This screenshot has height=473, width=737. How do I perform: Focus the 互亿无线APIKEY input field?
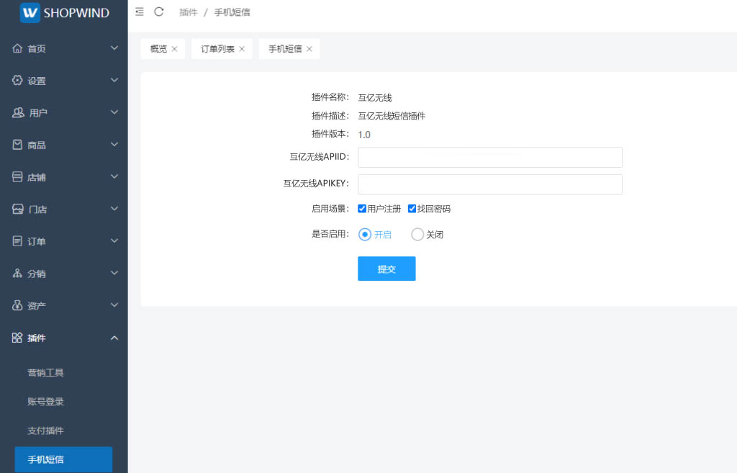point(489,184)
